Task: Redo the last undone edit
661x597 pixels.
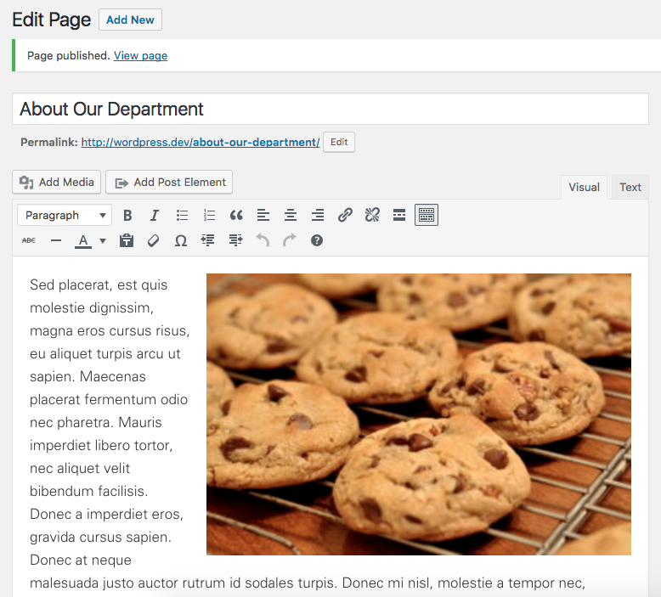Action: tap(290, 240)
